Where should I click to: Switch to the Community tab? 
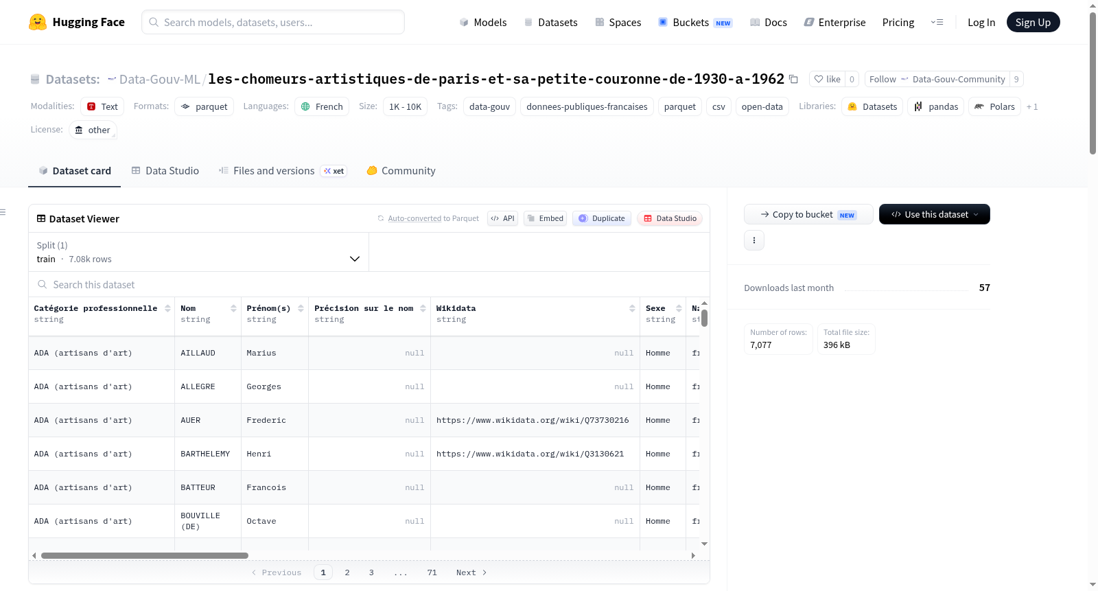[x=401, y=170]
